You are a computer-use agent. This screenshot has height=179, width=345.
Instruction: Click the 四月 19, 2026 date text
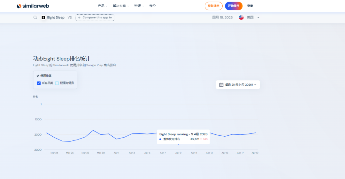(222, 18)
